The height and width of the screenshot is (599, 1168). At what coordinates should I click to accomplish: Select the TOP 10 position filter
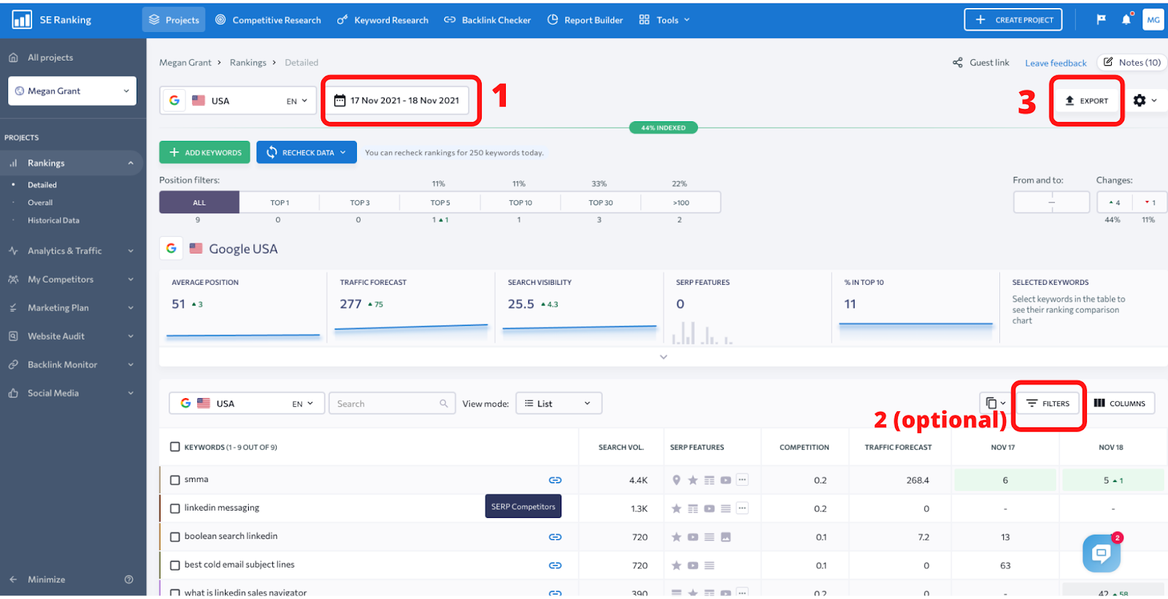click(520, 202)
